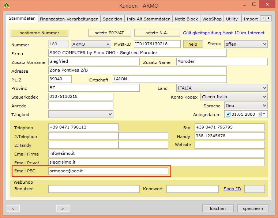Open the Anlegedatum calendar picker
This screenshot has width=278, height=218.
coord(262,114)
